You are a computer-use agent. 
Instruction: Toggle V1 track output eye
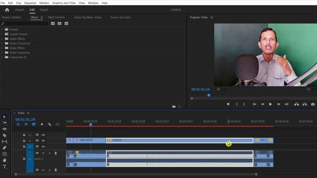click(43, 146)
